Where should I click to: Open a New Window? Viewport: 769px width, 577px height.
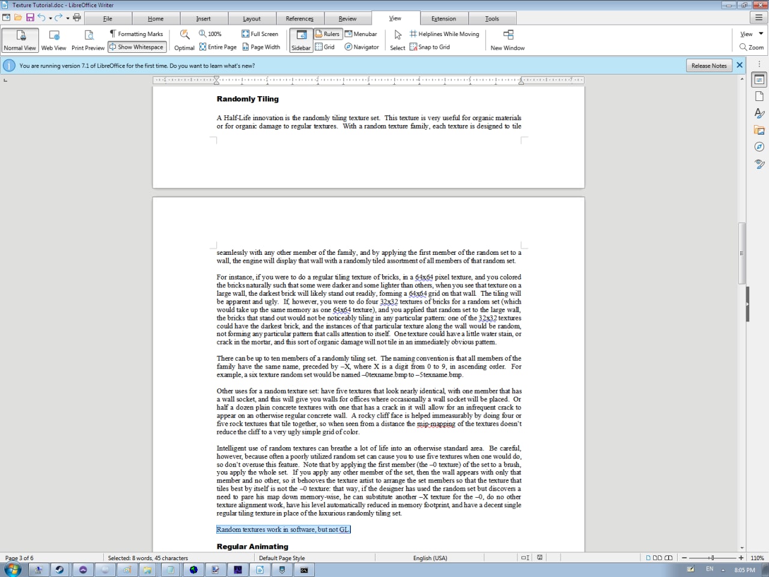click(508, 40)
